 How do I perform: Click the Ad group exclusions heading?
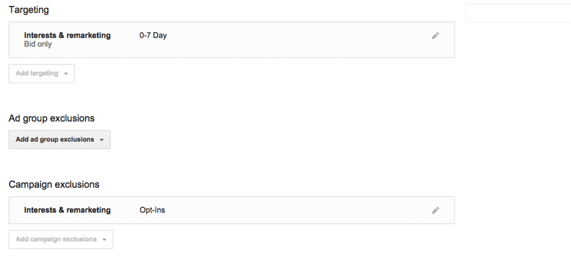point(52,119)
